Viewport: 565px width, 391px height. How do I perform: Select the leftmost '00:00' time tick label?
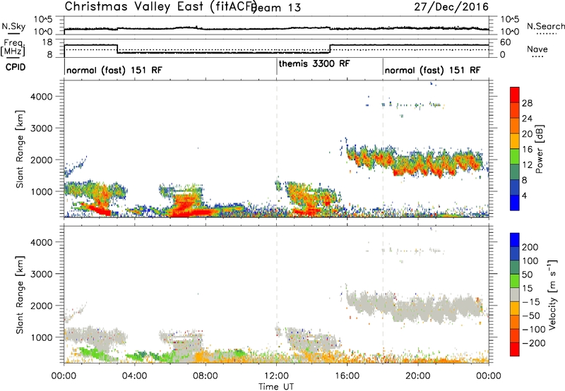coord(64,376)
